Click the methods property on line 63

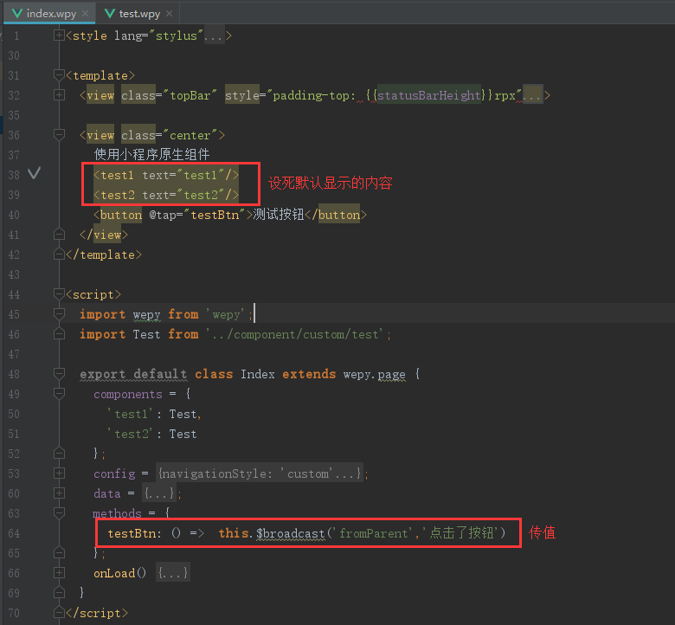(x=117, y=513)
